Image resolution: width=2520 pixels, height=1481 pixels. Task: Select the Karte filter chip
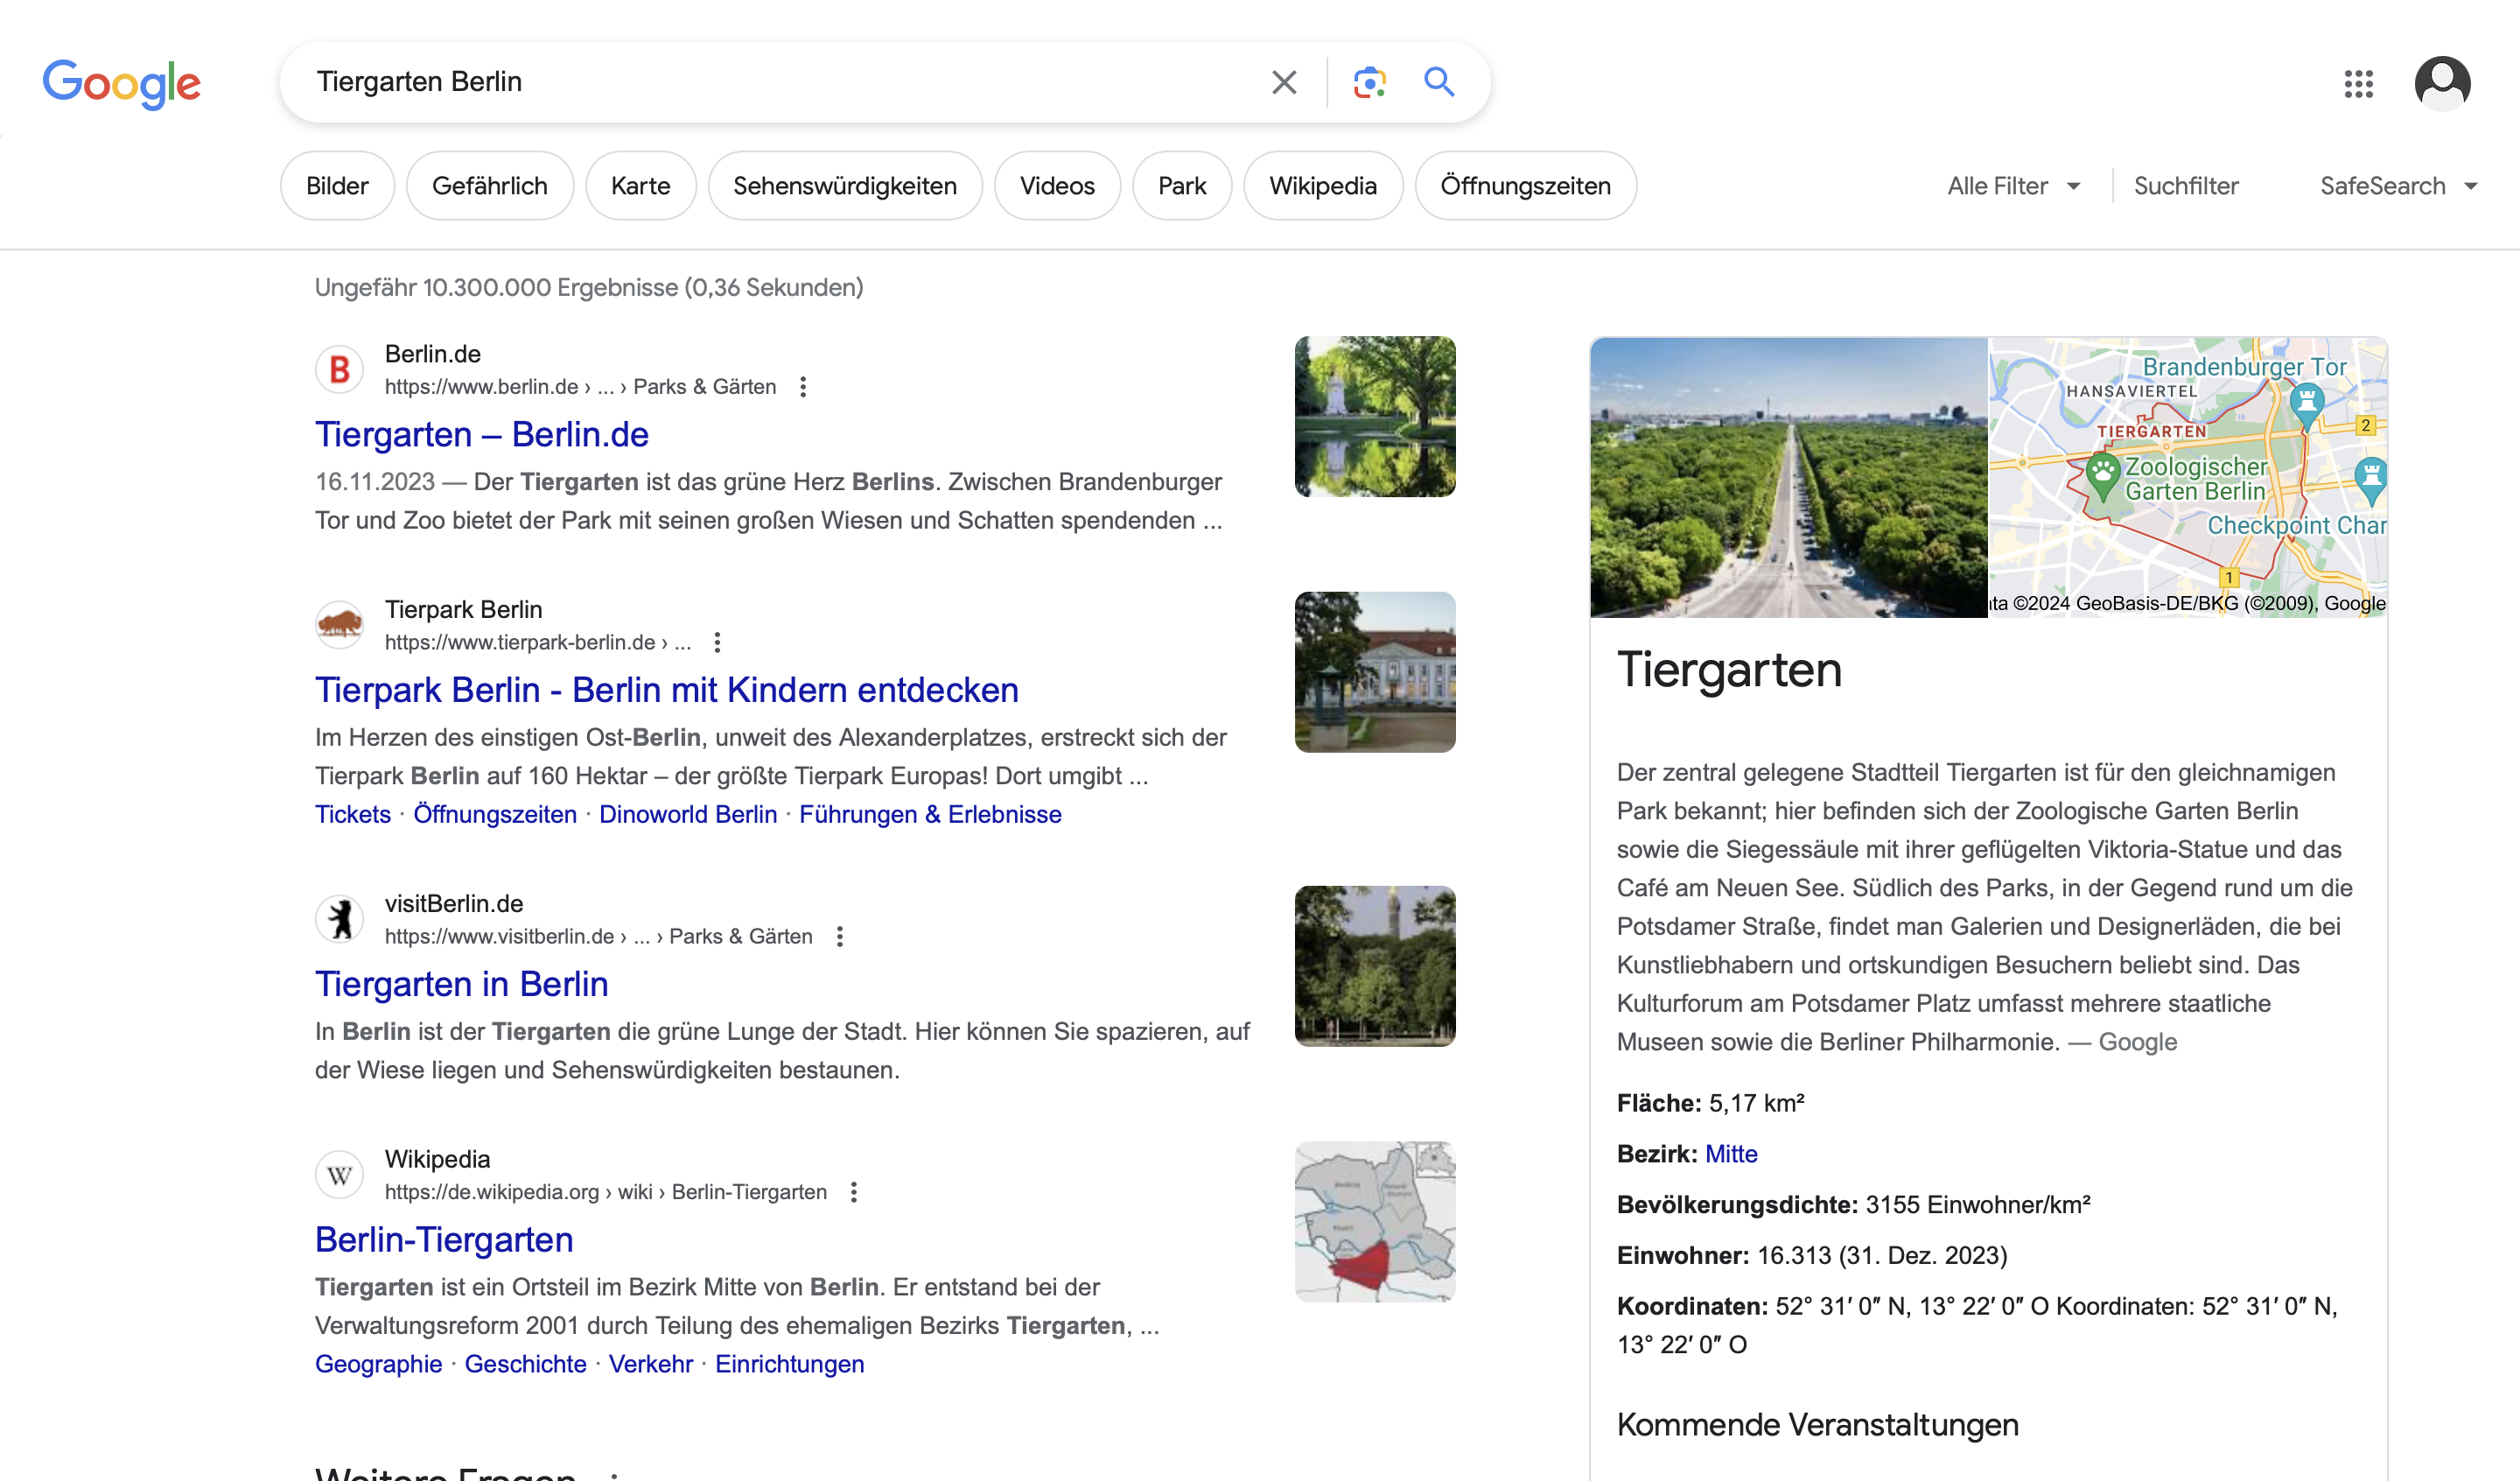[x=641, y=186]
